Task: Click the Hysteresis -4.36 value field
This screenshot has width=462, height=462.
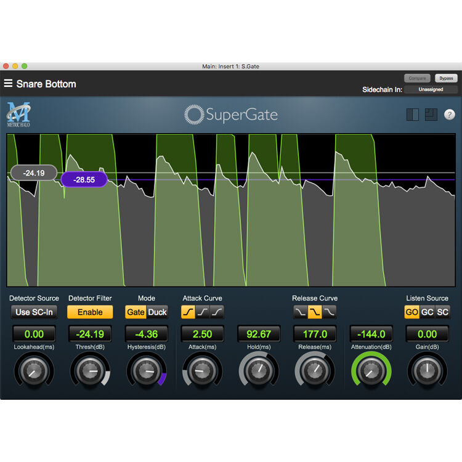Action: (x=147, y=334)
